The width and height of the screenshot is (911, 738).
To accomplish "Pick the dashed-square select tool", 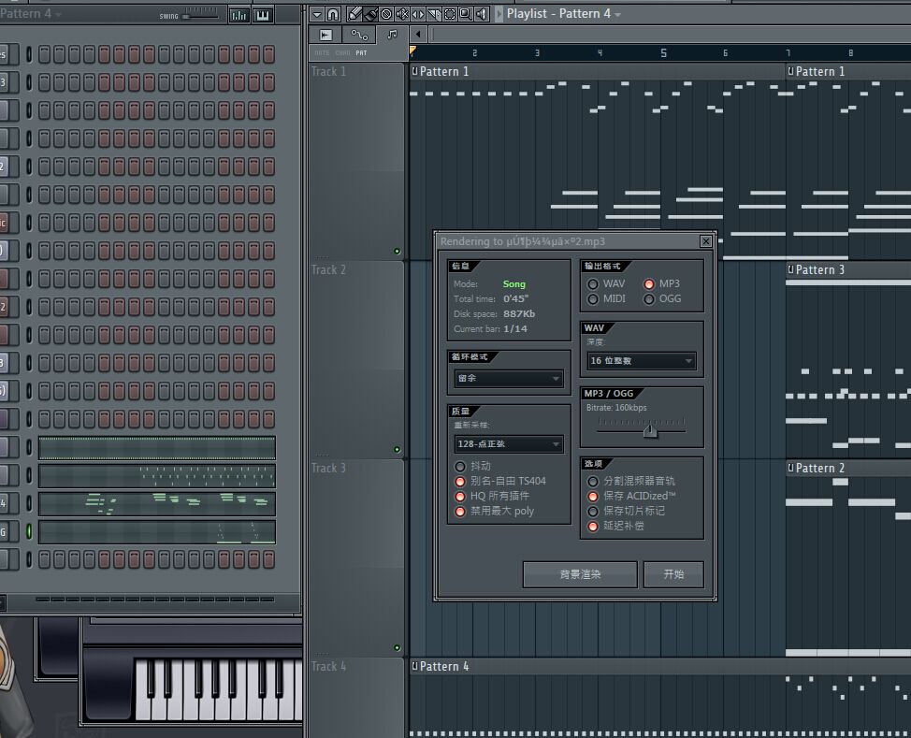I will [450, 14].
